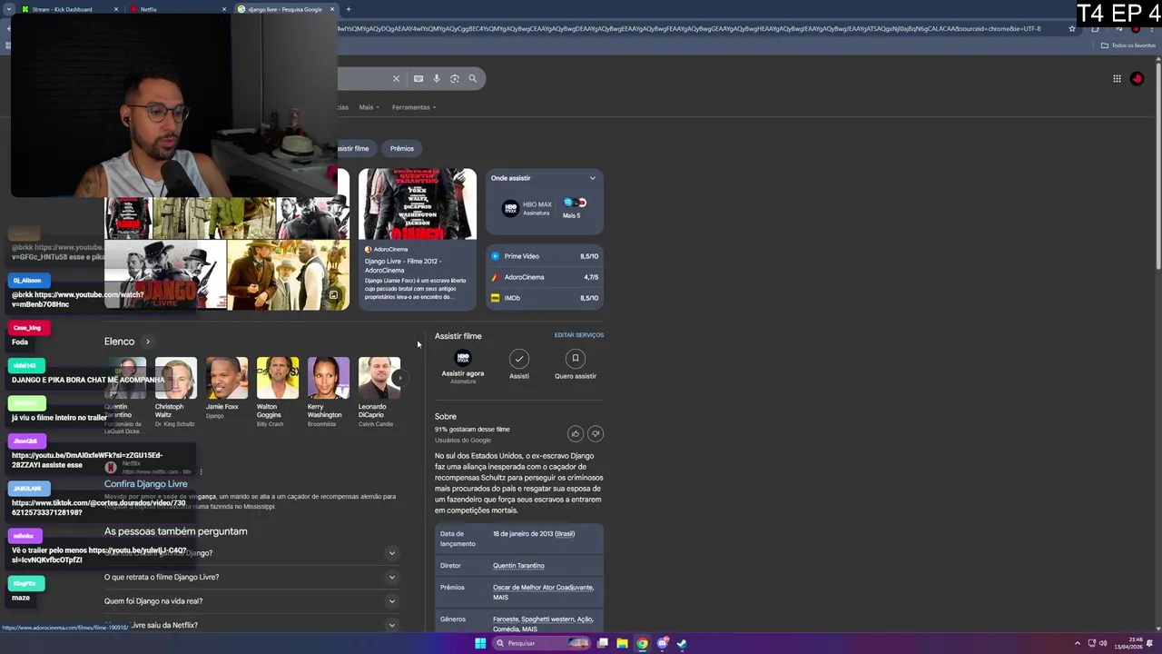Open the Confira Django Livre Netflix result
Viewport: 1162px width, 654px height.
(x=146, y=483)
